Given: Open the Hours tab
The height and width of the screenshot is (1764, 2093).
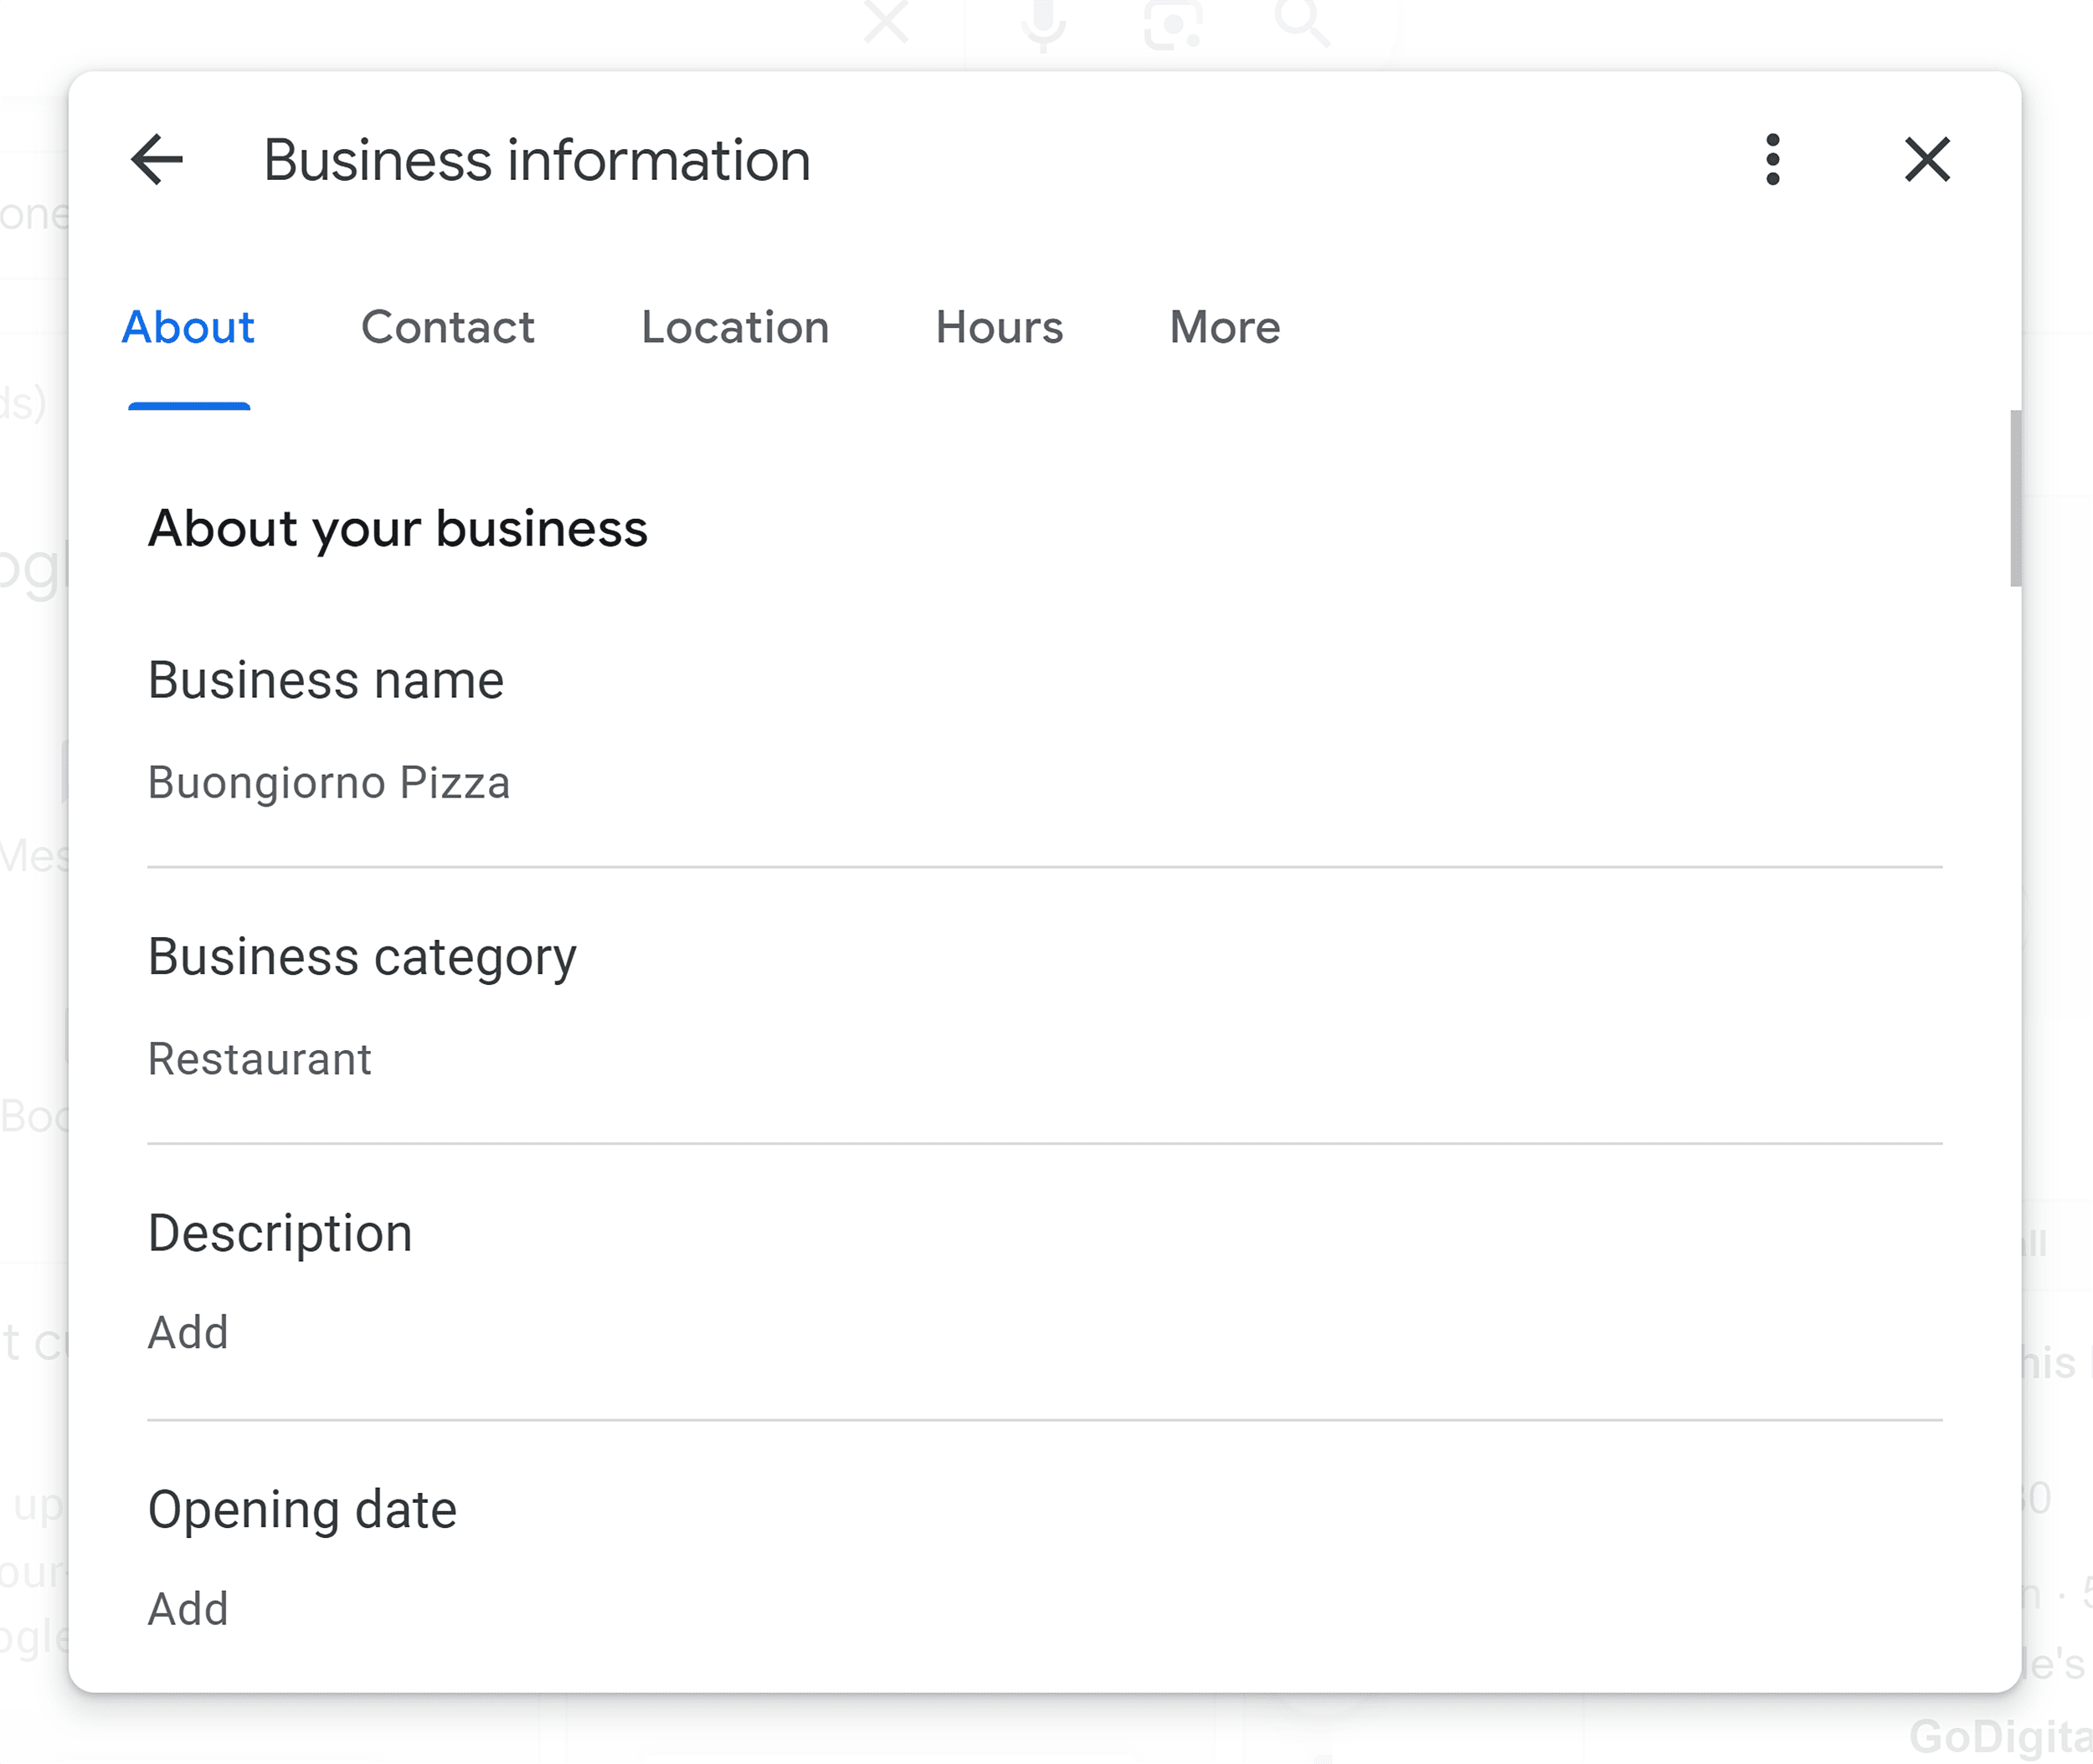Looking at the screenshot, I should [x=1000, y=328].
